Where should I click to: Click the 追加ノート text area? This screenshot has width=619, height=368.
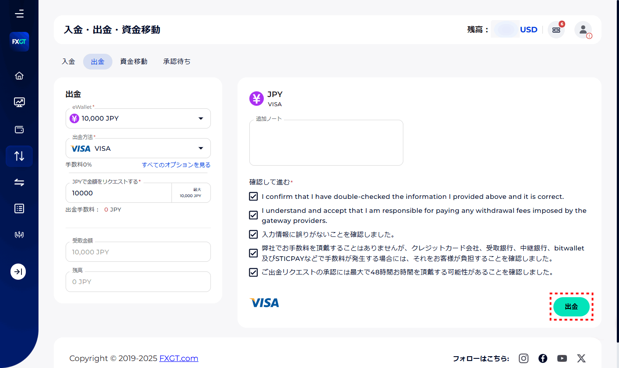(326, 142)
